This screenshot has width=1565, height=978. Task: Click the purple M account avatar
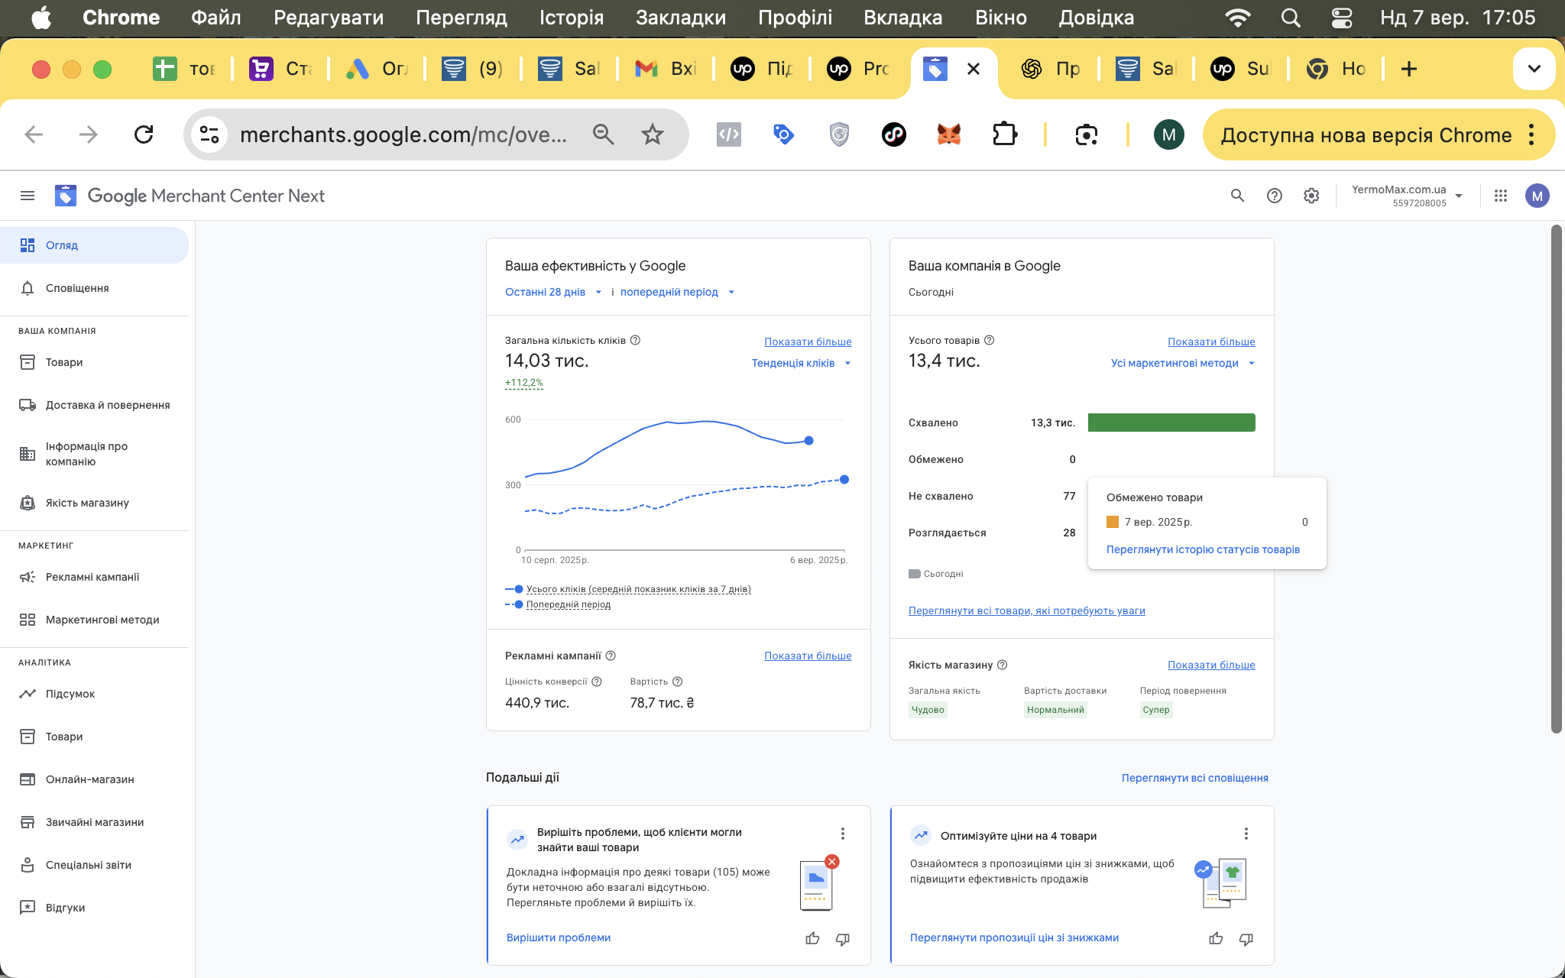coord(1537,196)
